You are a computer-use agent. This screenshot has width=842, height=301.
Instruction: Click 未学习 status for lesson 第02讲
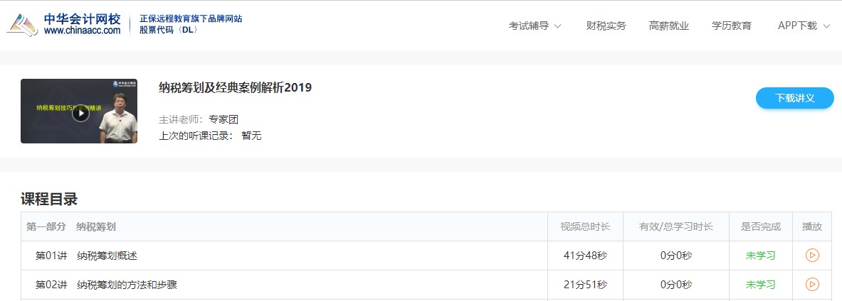[760, 285]
